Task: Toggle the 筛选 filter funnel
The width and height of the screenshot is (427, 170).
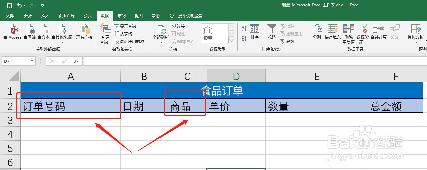Action: tap(272, 32)
